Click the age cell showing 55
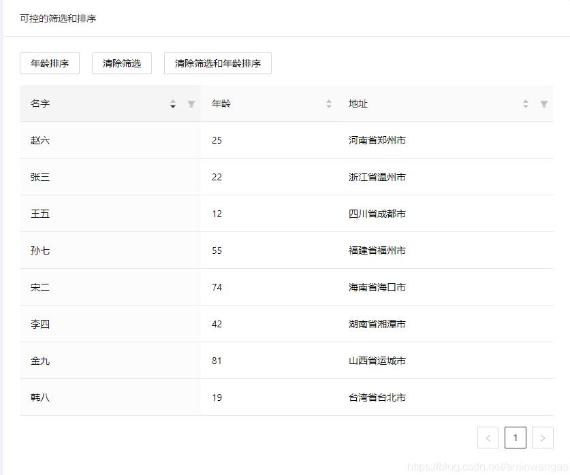The image size is (570, 475). coord(217,251)
